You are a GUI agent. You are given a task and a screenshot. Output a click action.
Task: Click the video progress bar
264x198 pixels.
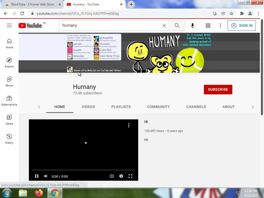point(84,170)
